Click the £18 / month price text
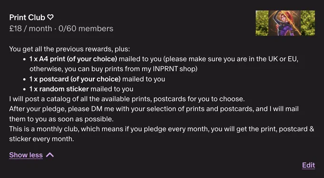Viewport: 324px width, 178px height. (x=30, y=29)
